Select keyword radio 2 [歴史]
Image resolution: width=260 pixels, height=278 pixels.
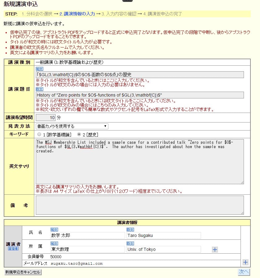pyautogui.click(x=79, y=135)
